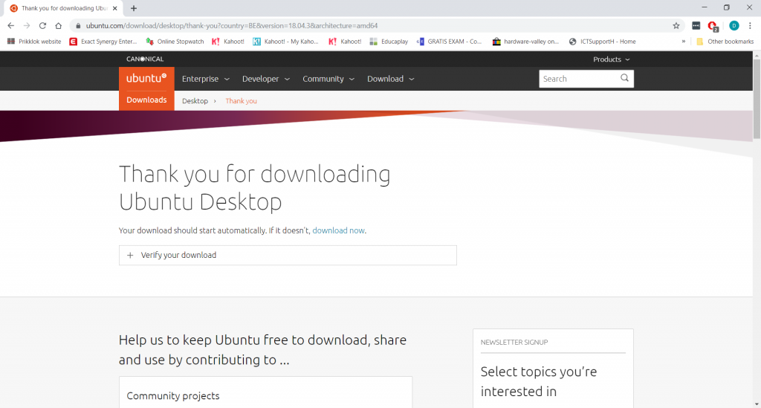Click the red ad-blocker extension icon
This screenshot has width=761, height=408.
(713, 26)
